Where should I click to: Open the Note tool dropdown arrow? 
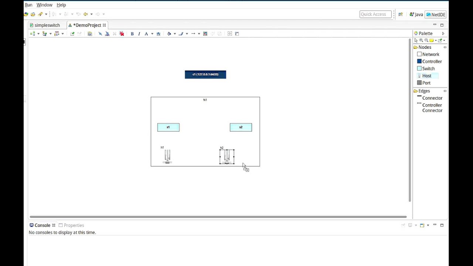pos(435,40)
